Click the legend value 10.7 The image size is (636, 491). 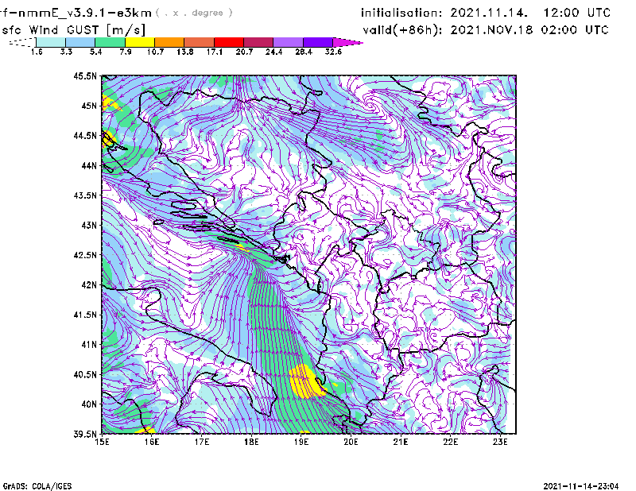[x=155, y=52]
